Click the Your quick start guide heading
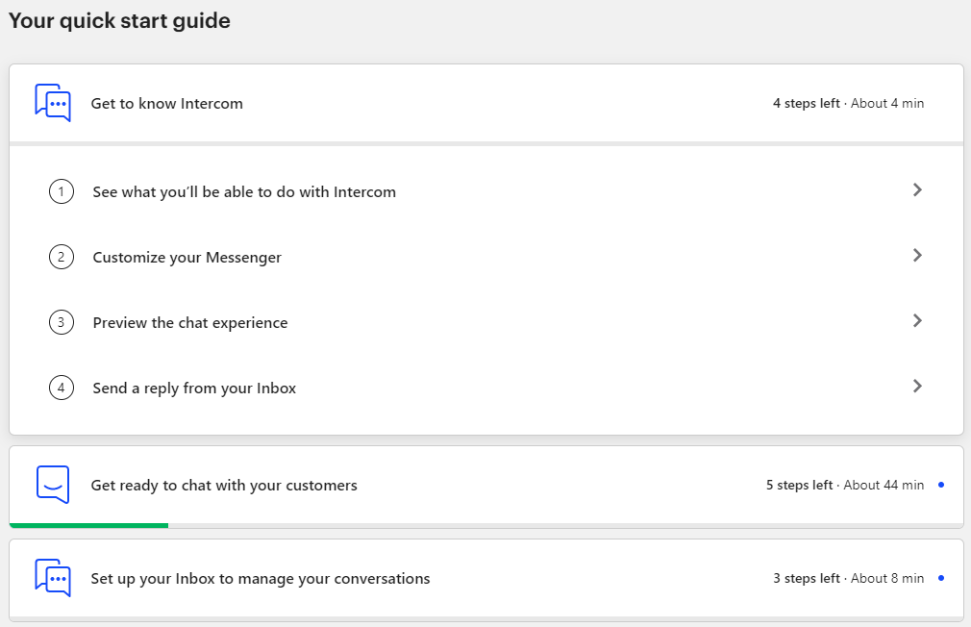This screenshot has height=627, width=971. click(119, 21)
